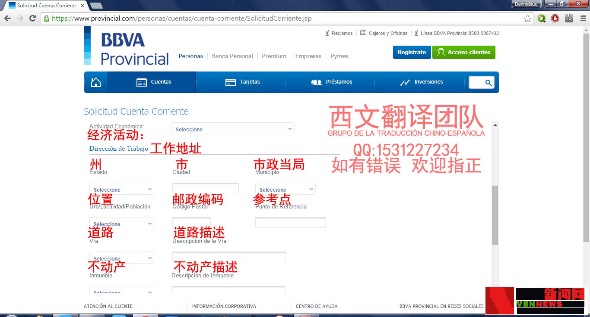
Task: Open the Chrome menu icon
Action: pyautogui.click(x=583, y=19)
